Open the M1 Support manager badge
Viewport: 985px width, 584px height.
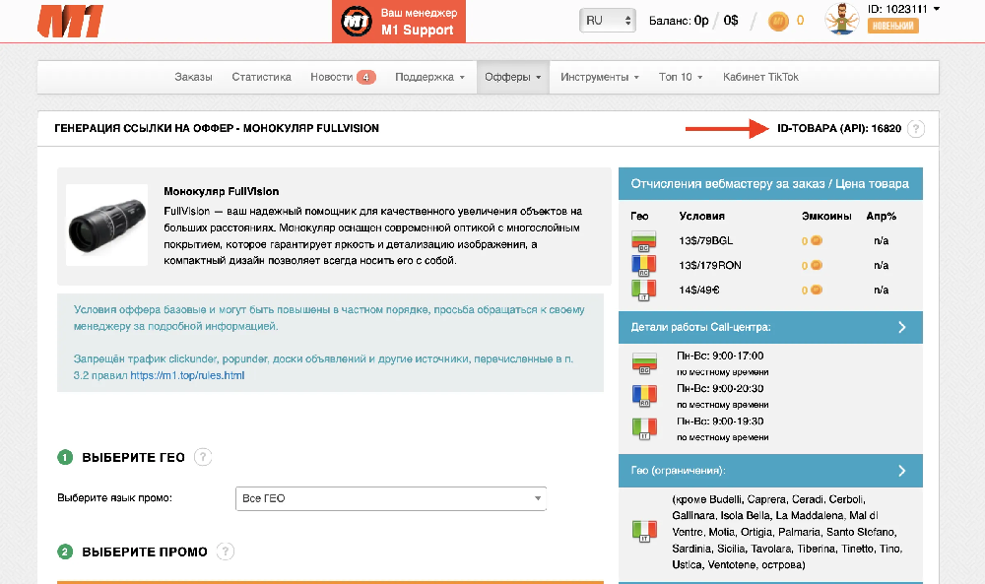pyautogui.click(x=399, y=22)
